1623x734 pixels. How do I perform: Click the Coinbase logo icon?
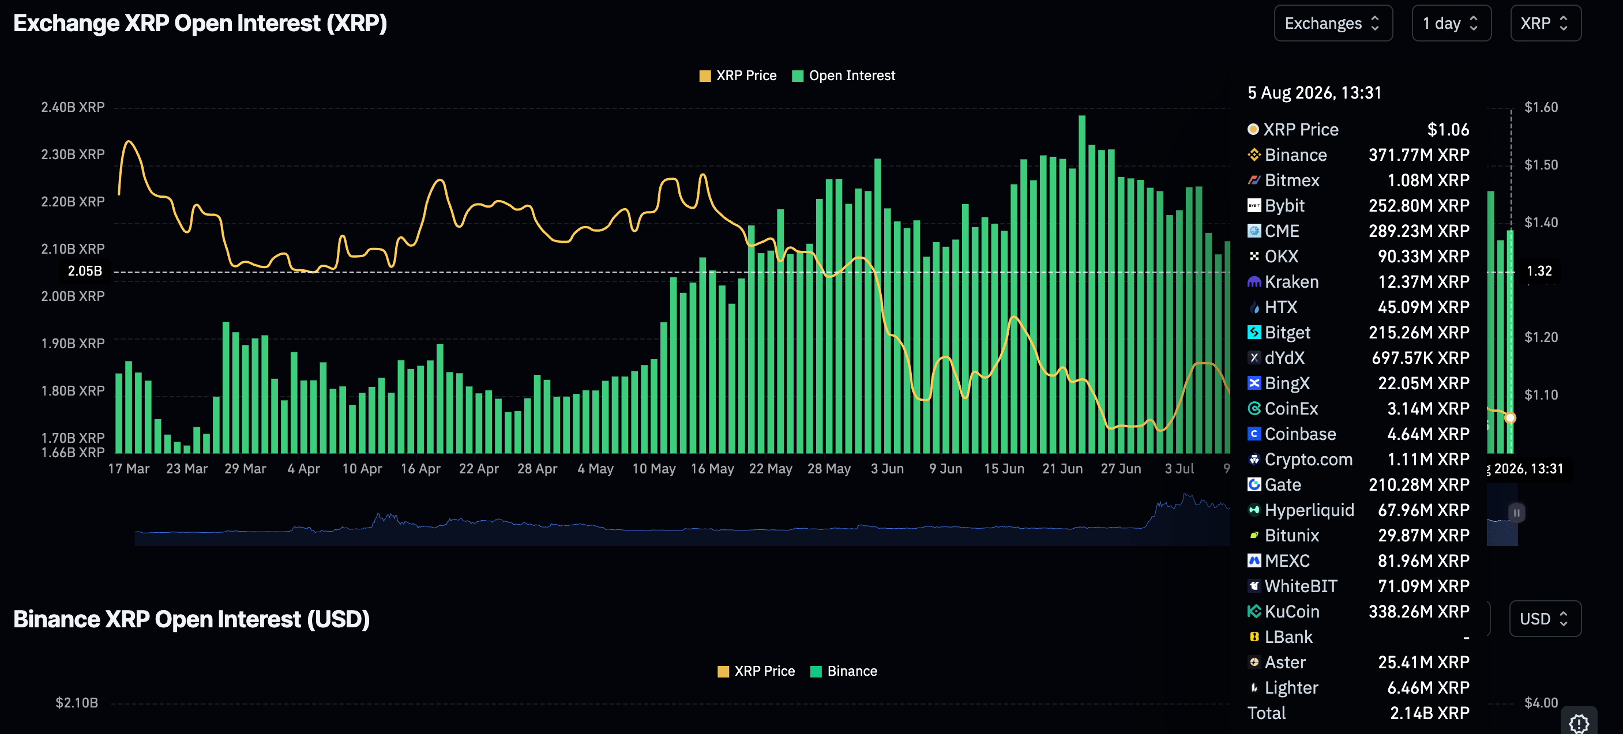(1254, 434)
